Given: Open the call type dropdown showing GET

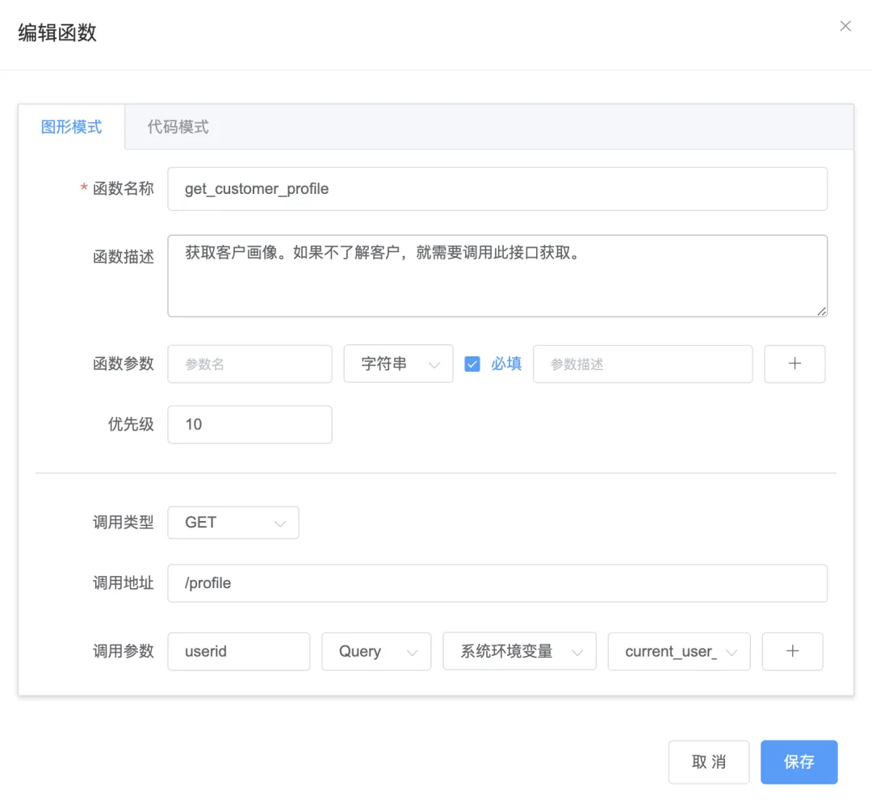Looking at the screenshot, I should coord(233,523).
